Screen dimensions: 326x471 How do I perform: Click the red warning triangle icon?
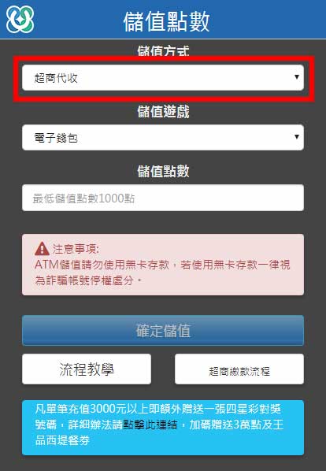[x=42, y=249]
